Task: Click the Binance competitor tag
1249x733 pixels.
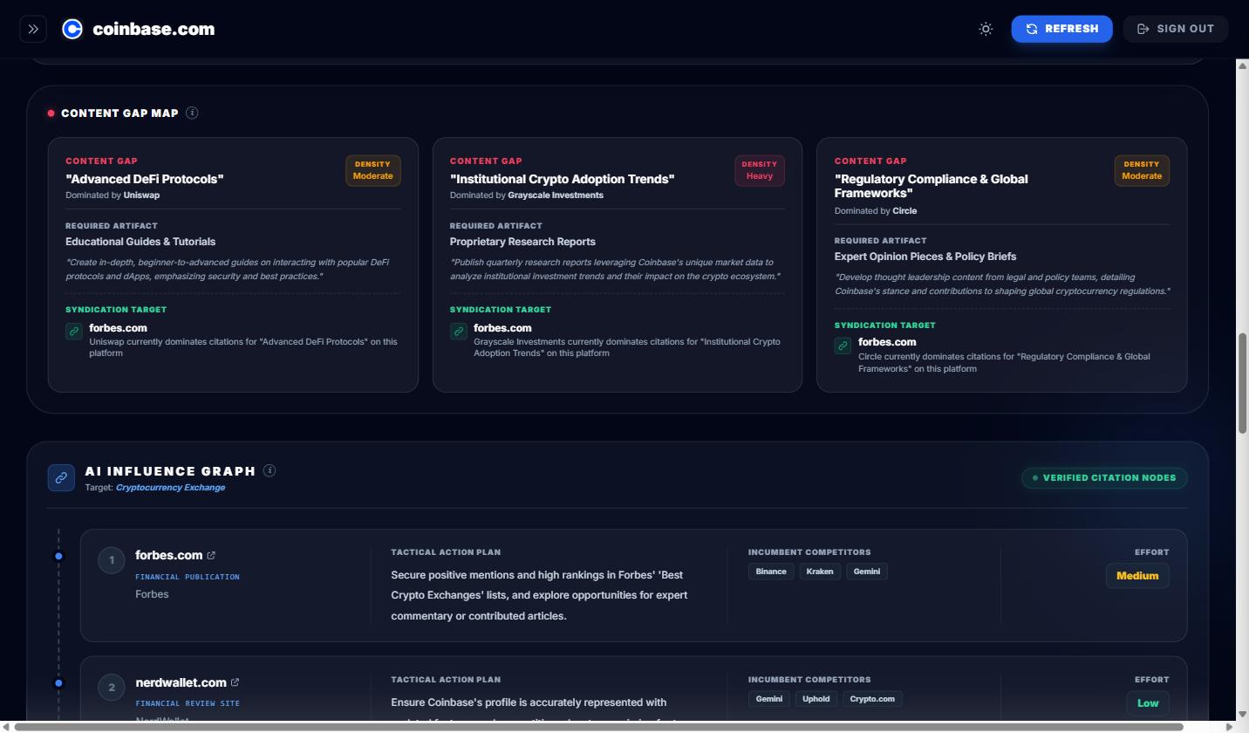Action: coord(770,572)
